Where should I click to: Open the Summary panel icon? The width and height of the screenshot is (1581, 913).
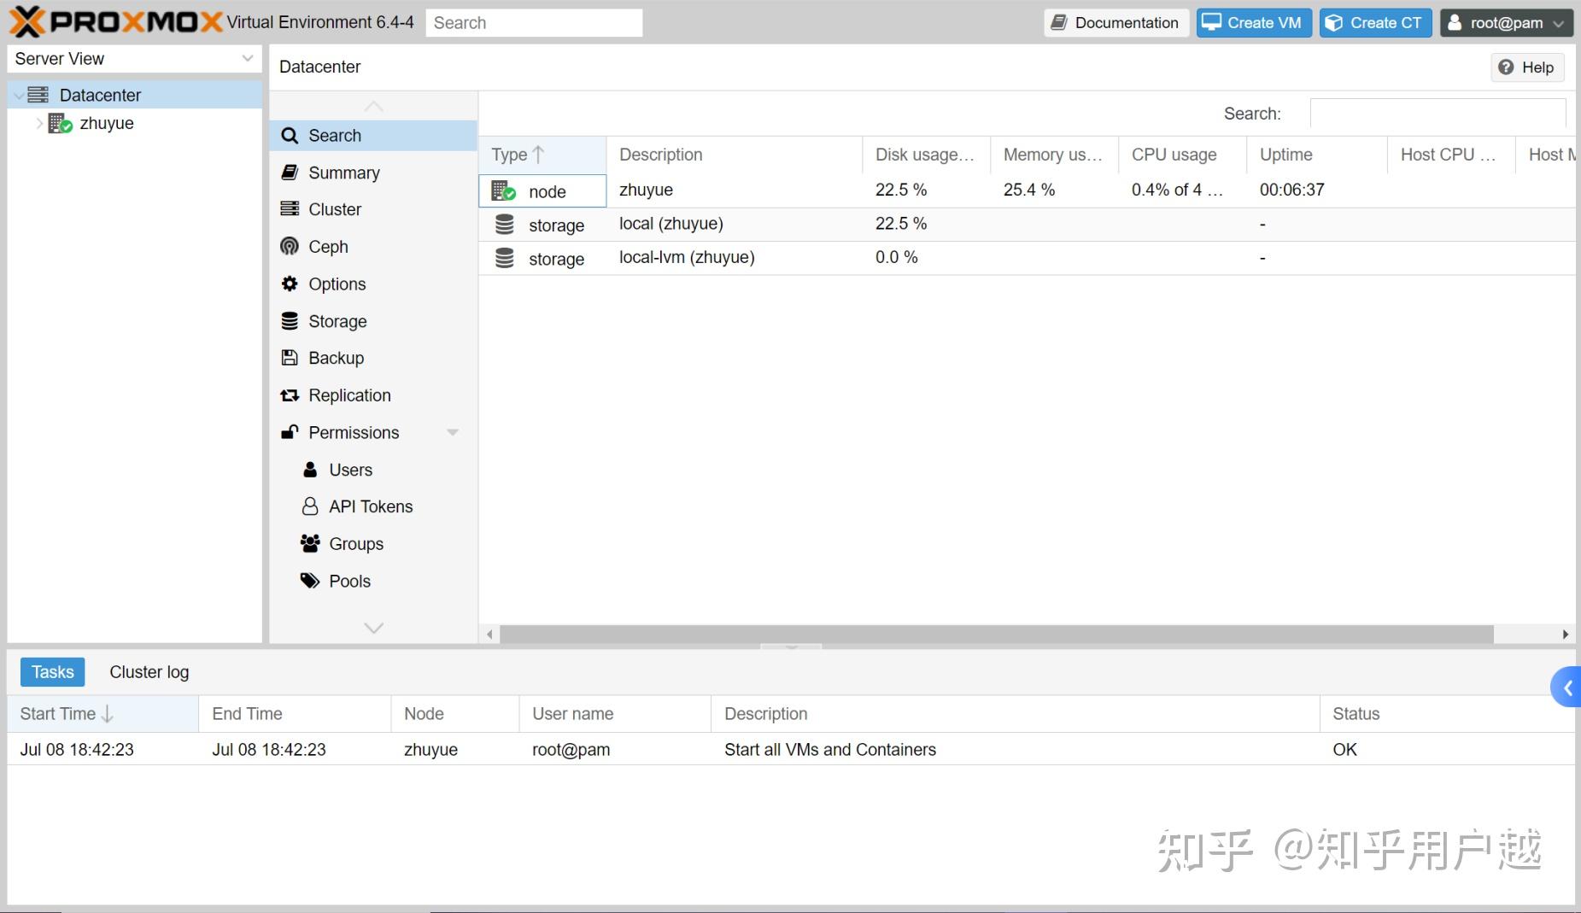click(290, 172)
